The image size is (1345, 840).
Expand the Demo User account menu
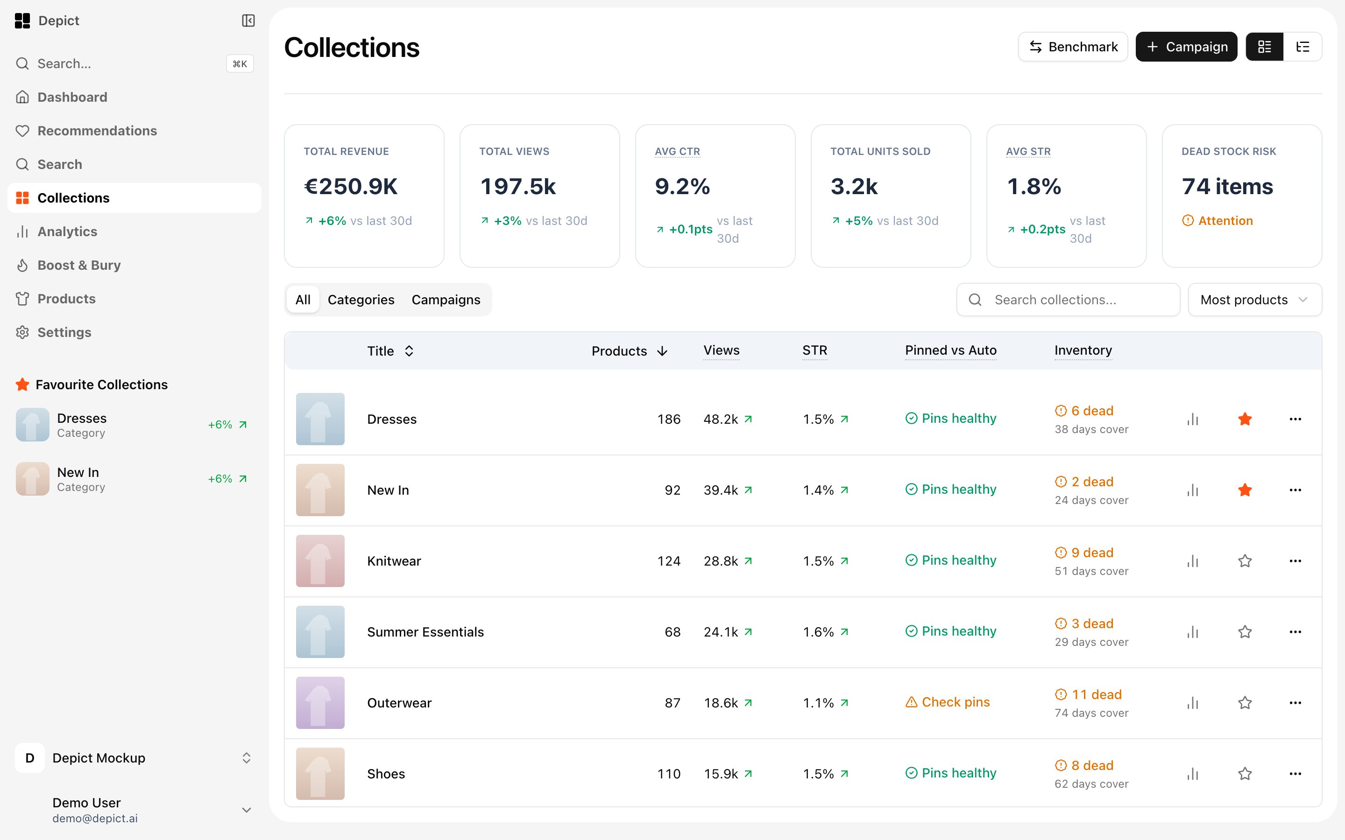click(x=134, y=810)
